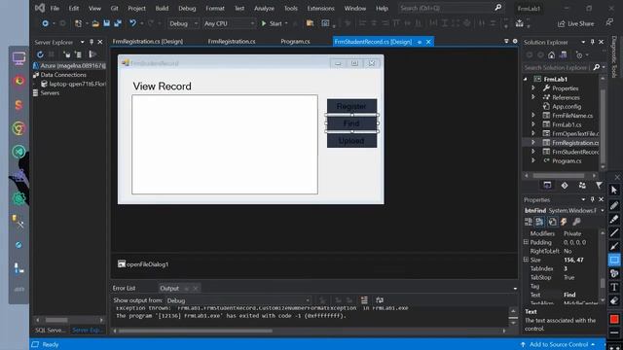Screen dimensions: 623x350
Task: Open Events lightning bolt in Properties
Action: 564,222
